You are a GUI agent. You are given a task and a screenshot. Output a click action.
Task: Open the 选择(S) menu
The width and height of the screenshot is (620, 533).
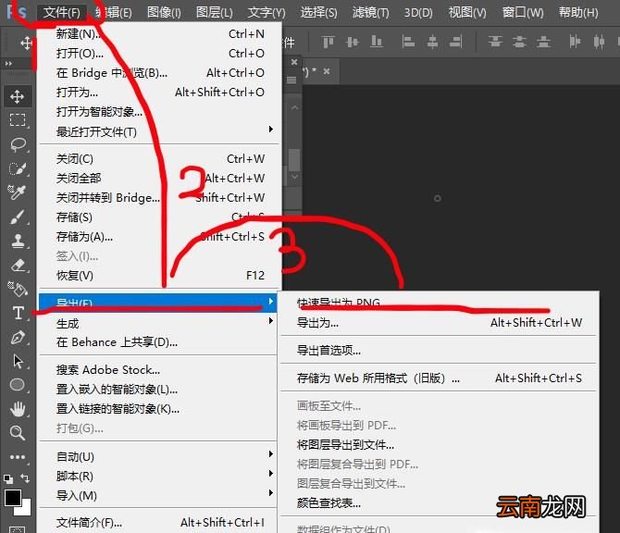pos(318,13)
